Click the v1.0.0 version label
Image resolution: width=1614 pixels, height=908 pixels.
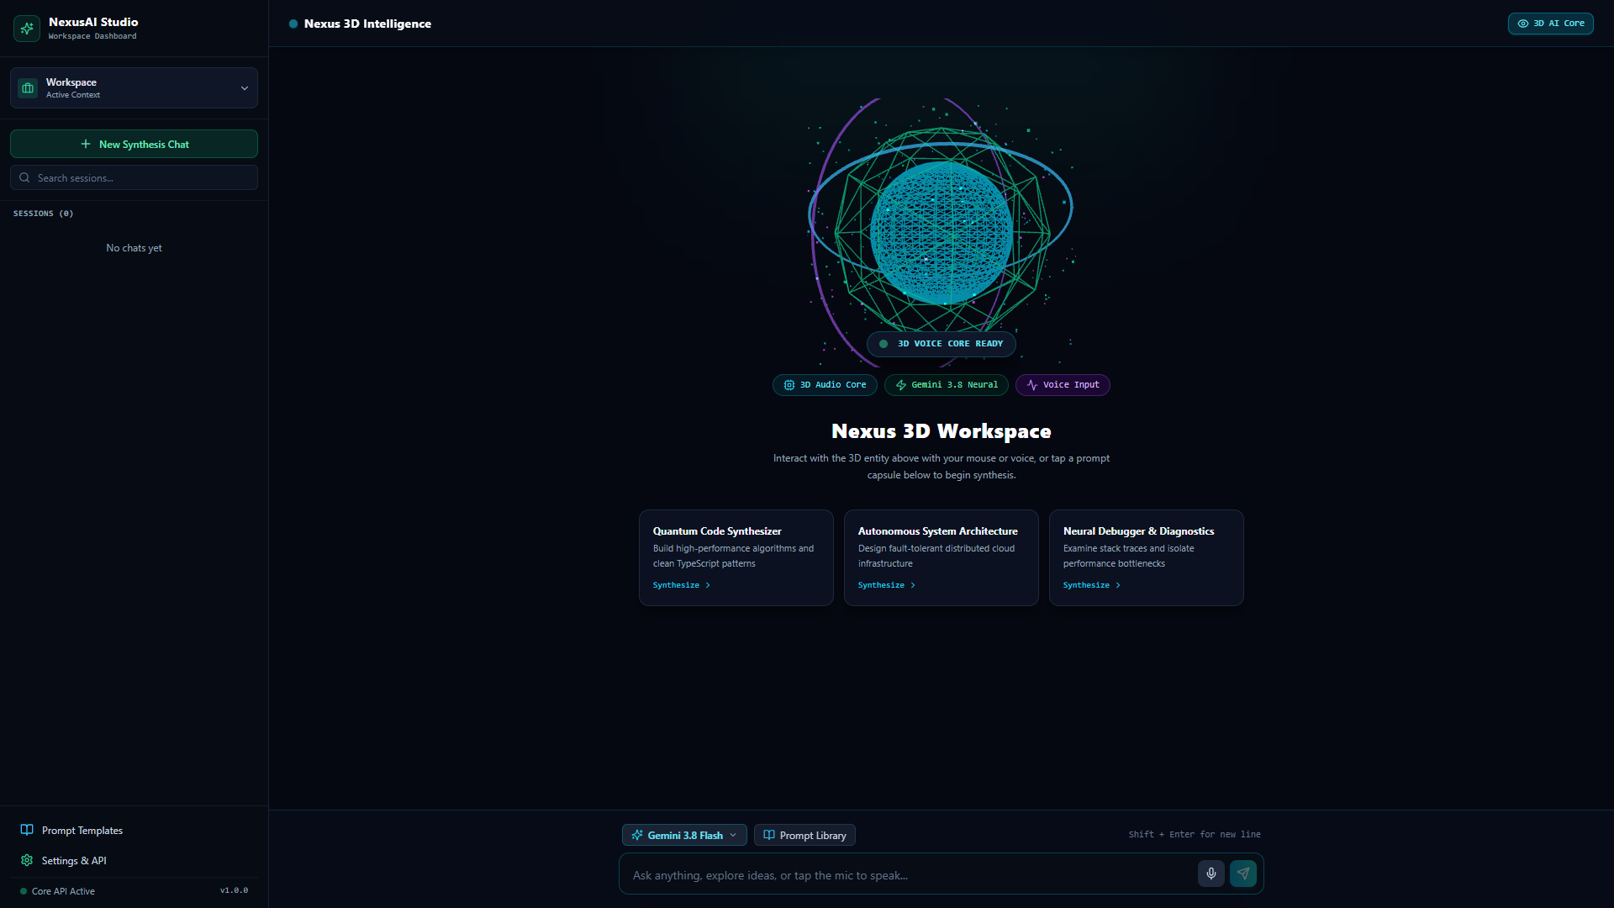[234, 890]
